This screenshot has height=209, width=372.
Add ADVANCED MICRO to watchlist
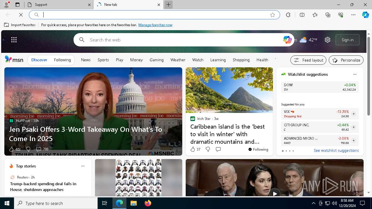(x=353, y=140)
